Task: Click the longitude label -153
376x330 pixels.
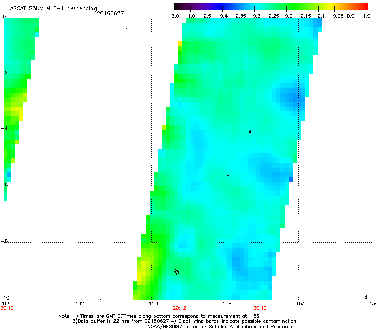Action: 299,304
